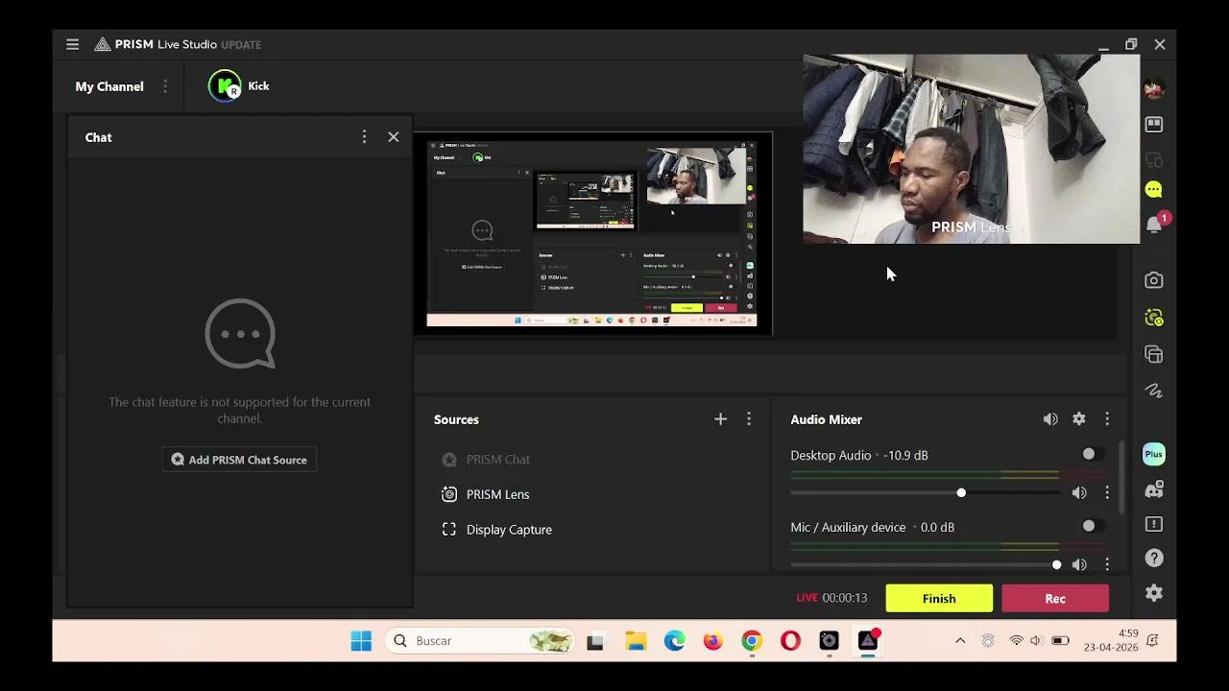The width and height of the screenshot is (1229, 691).
Task: Open the help question mark icon
Action: click(x=1154, y=559)
